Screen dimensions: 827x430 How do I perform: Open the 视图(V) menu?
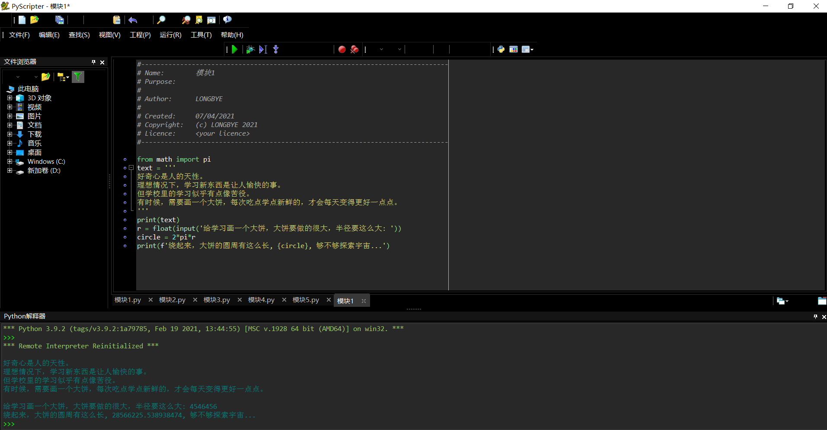pyautogui.click(x=110, y=35)
